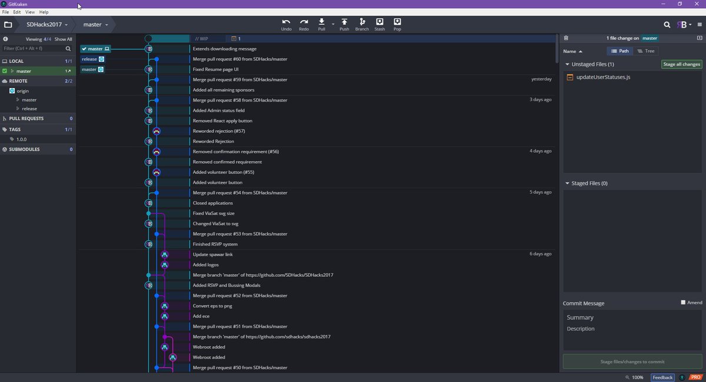Image resolution: width=706 pixels, height=382 pixels.
Task: Click the updateUserStatuses.js file icon
Action: tap(570, 77)
